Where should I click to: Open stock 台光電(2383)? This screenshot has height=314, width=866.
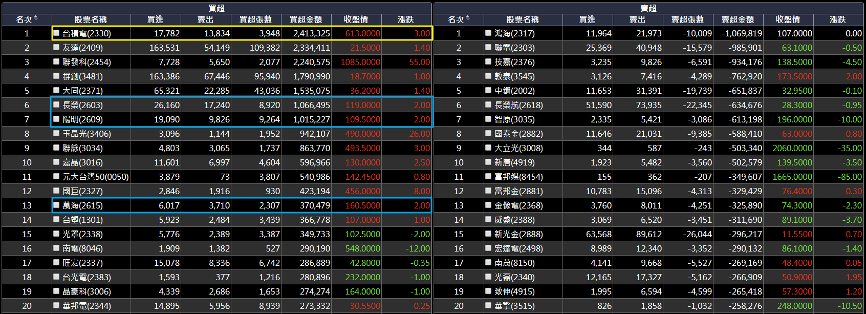[87, 277]
